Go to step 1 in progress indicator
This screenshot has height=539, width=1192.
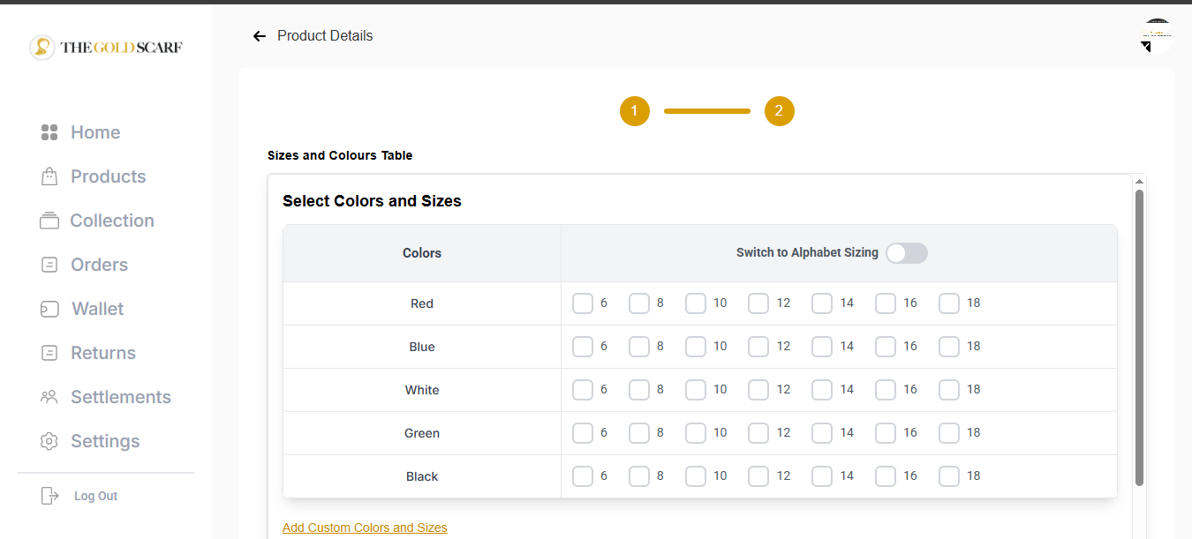tap(634, 111)
